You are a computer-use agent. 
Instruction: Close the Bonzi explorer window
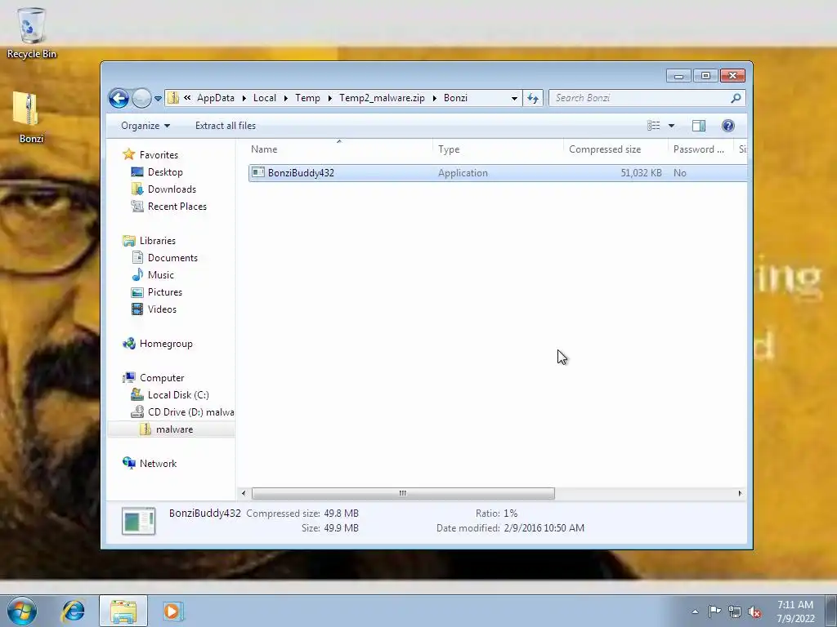[732, 76]
